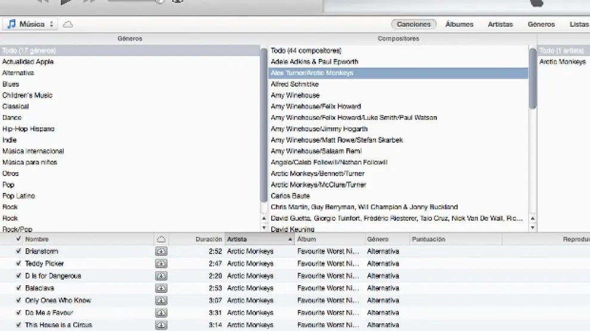This screenshot has width=590, height=331.
Task: Click the iCloud icon next to Música
Action: pos(68,24)
